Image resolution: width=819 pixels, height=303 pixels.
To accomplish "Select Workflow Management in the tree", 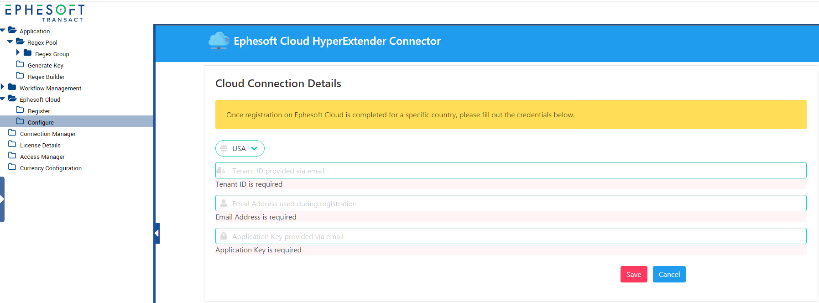I will (x=51, y=88).
